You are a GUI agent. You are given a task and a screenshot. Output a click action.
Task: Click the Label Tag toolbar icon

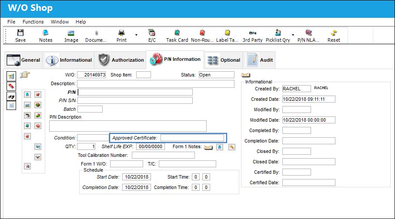pos(227,33)
